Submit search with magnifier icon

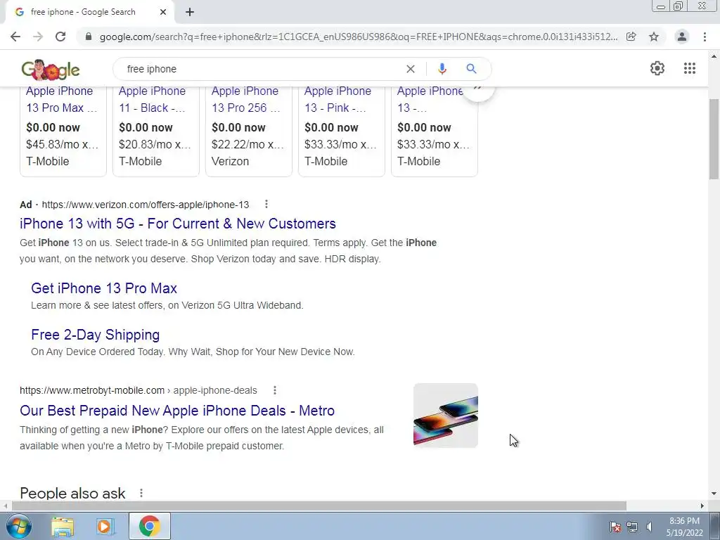pyautogui.click(x=471, y=69)
